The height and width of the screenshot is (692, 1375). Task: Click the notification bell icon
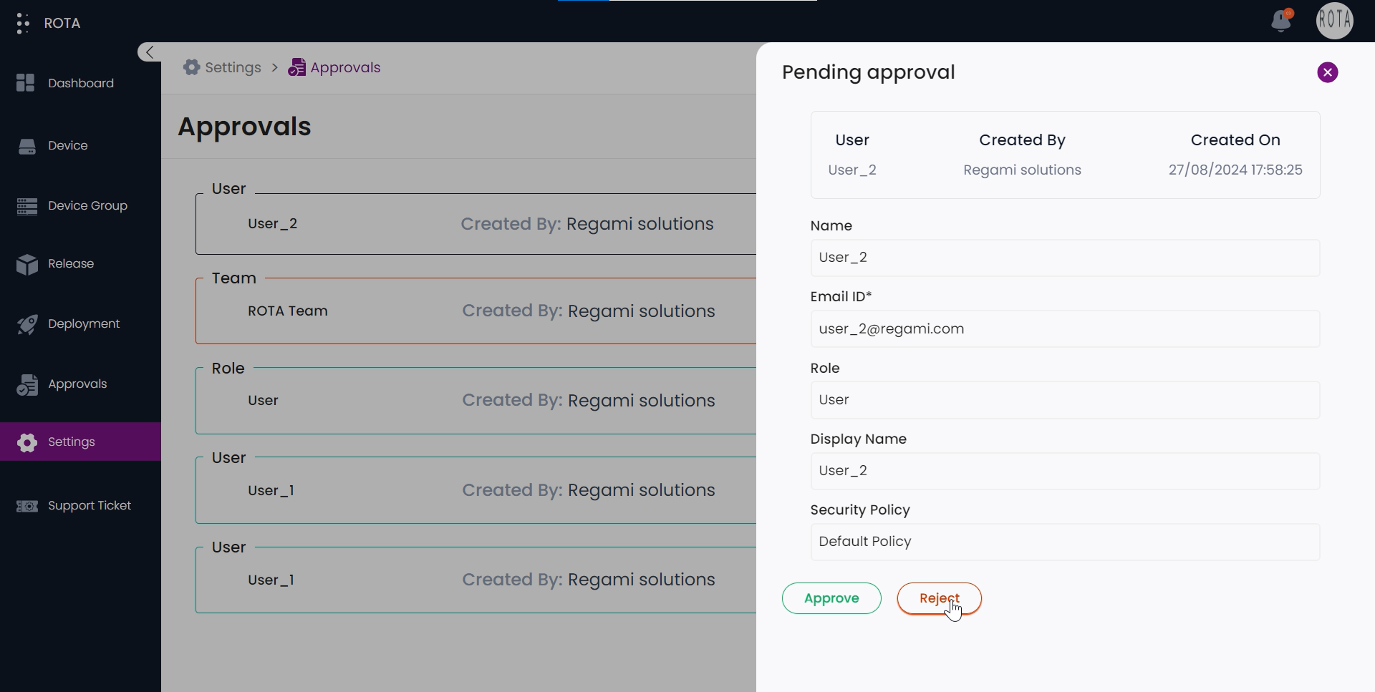click(x=1281, y=21)
